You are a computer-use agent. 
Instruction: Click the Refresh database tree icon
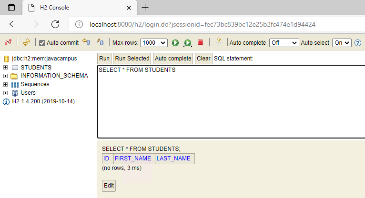coord(27,42)
